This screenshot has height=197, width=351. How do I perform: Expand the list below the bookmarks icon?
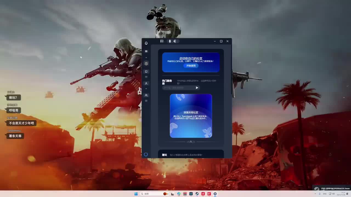click(146, 77)
